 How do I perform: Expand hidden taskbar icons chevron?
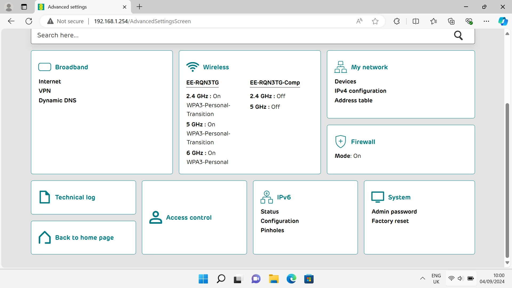tap(422, 279)
